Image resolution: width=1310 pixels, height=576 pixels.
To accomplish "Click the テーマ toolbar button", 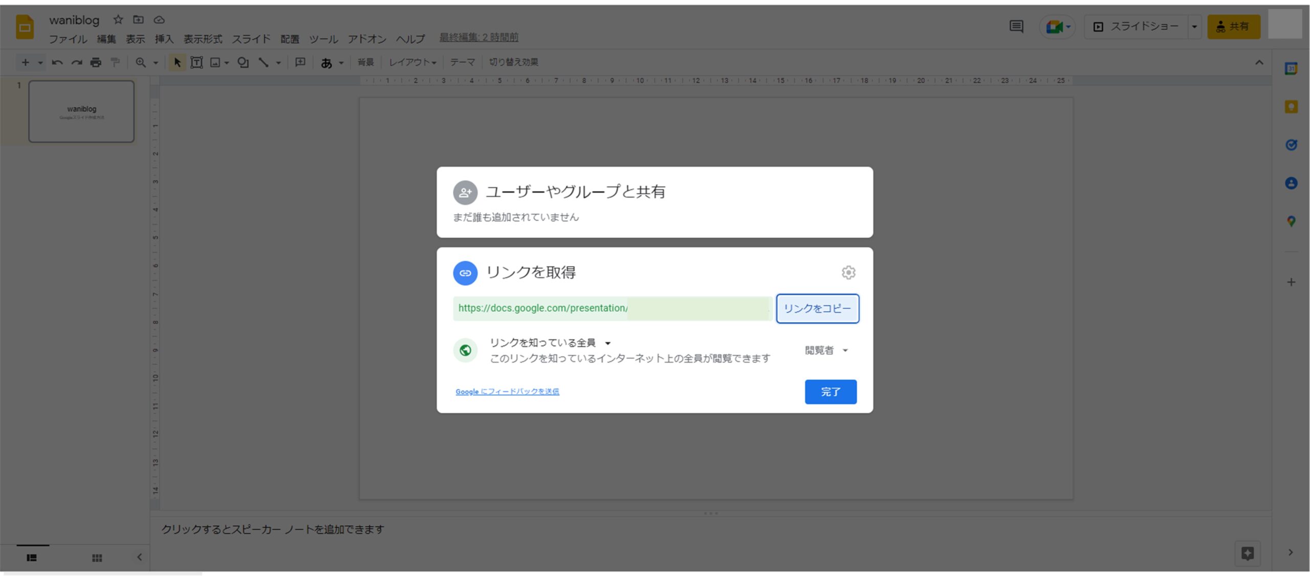I will 463,62.
